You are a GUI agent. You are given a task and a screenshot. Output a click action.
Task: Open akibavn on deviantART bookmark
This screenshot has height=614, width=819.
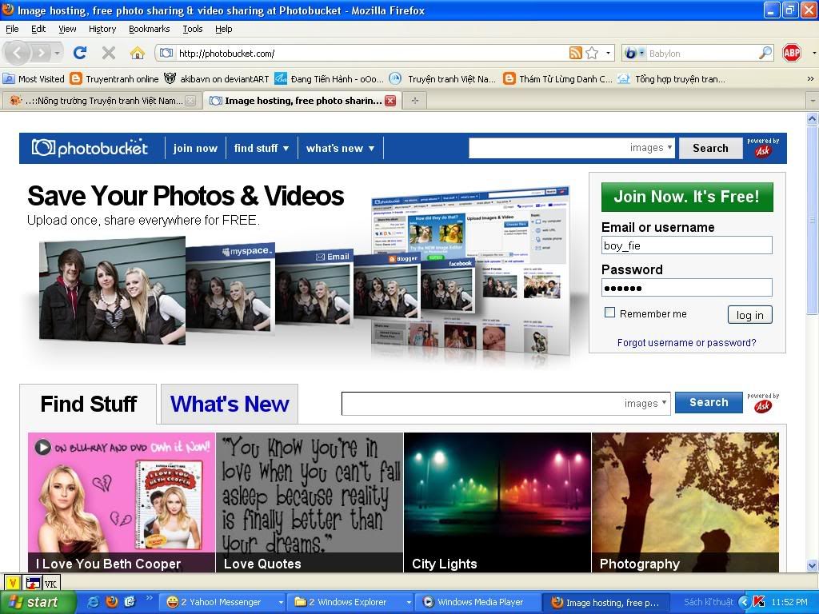[216, 79]
